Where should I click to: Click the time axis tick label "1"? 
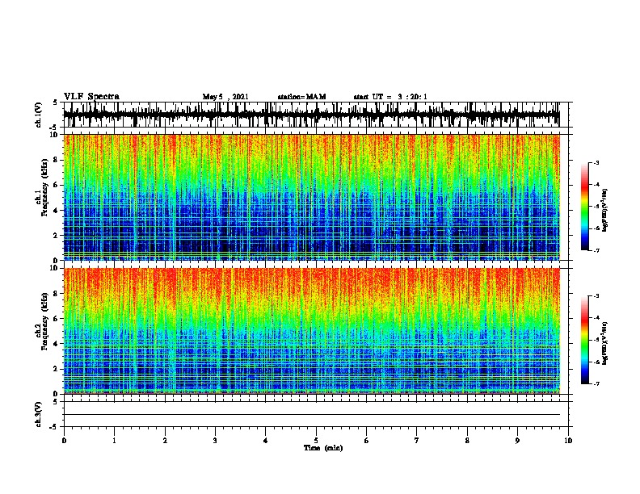pos(114,441)
